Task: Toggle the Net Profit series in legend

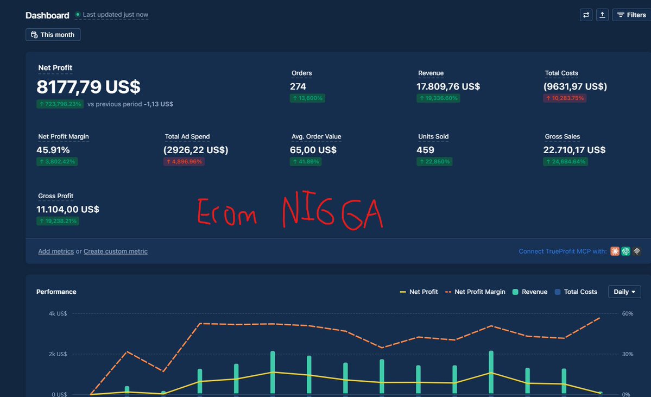Action: [419, 292]
